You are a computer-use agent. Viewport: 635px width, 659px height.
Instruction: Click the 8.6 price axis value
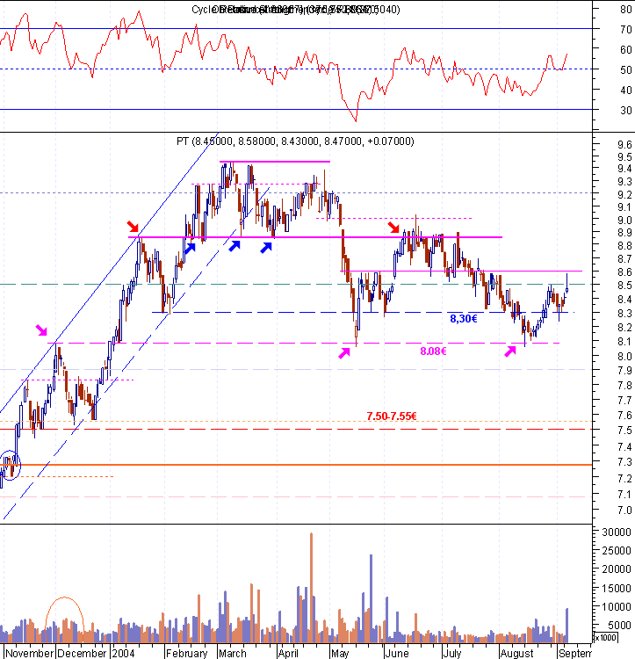pos(624,272)
